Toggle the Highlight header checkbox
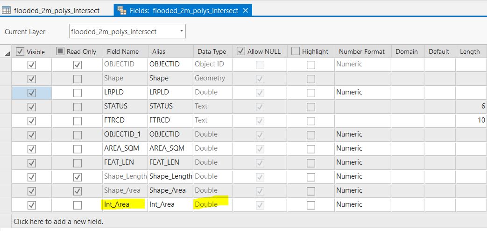487x231 pixels. [296, 51]
